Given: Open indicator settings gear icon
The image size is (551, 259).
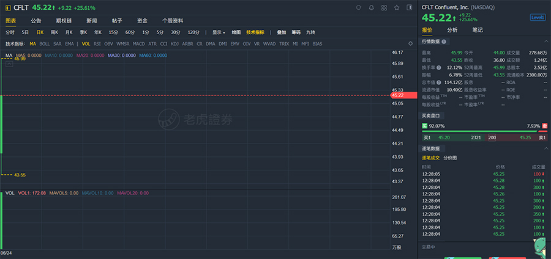Looking at the screenshot, I should [x=410, y=44].
